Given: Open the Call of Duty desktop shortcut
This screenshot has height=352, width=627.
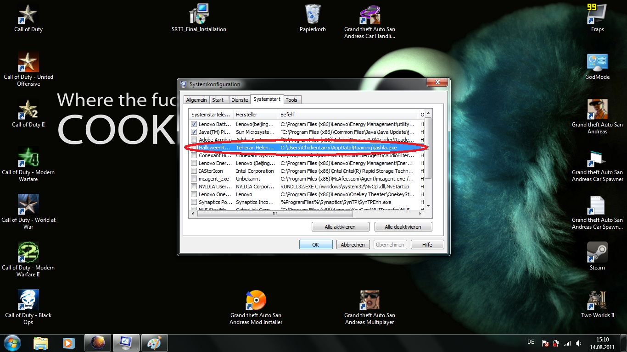Looking at the screenshot, I should pos(28,18).
